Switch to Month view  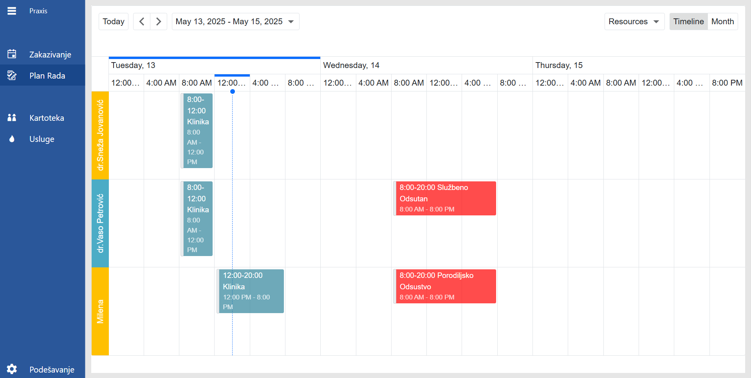[722, 21]
